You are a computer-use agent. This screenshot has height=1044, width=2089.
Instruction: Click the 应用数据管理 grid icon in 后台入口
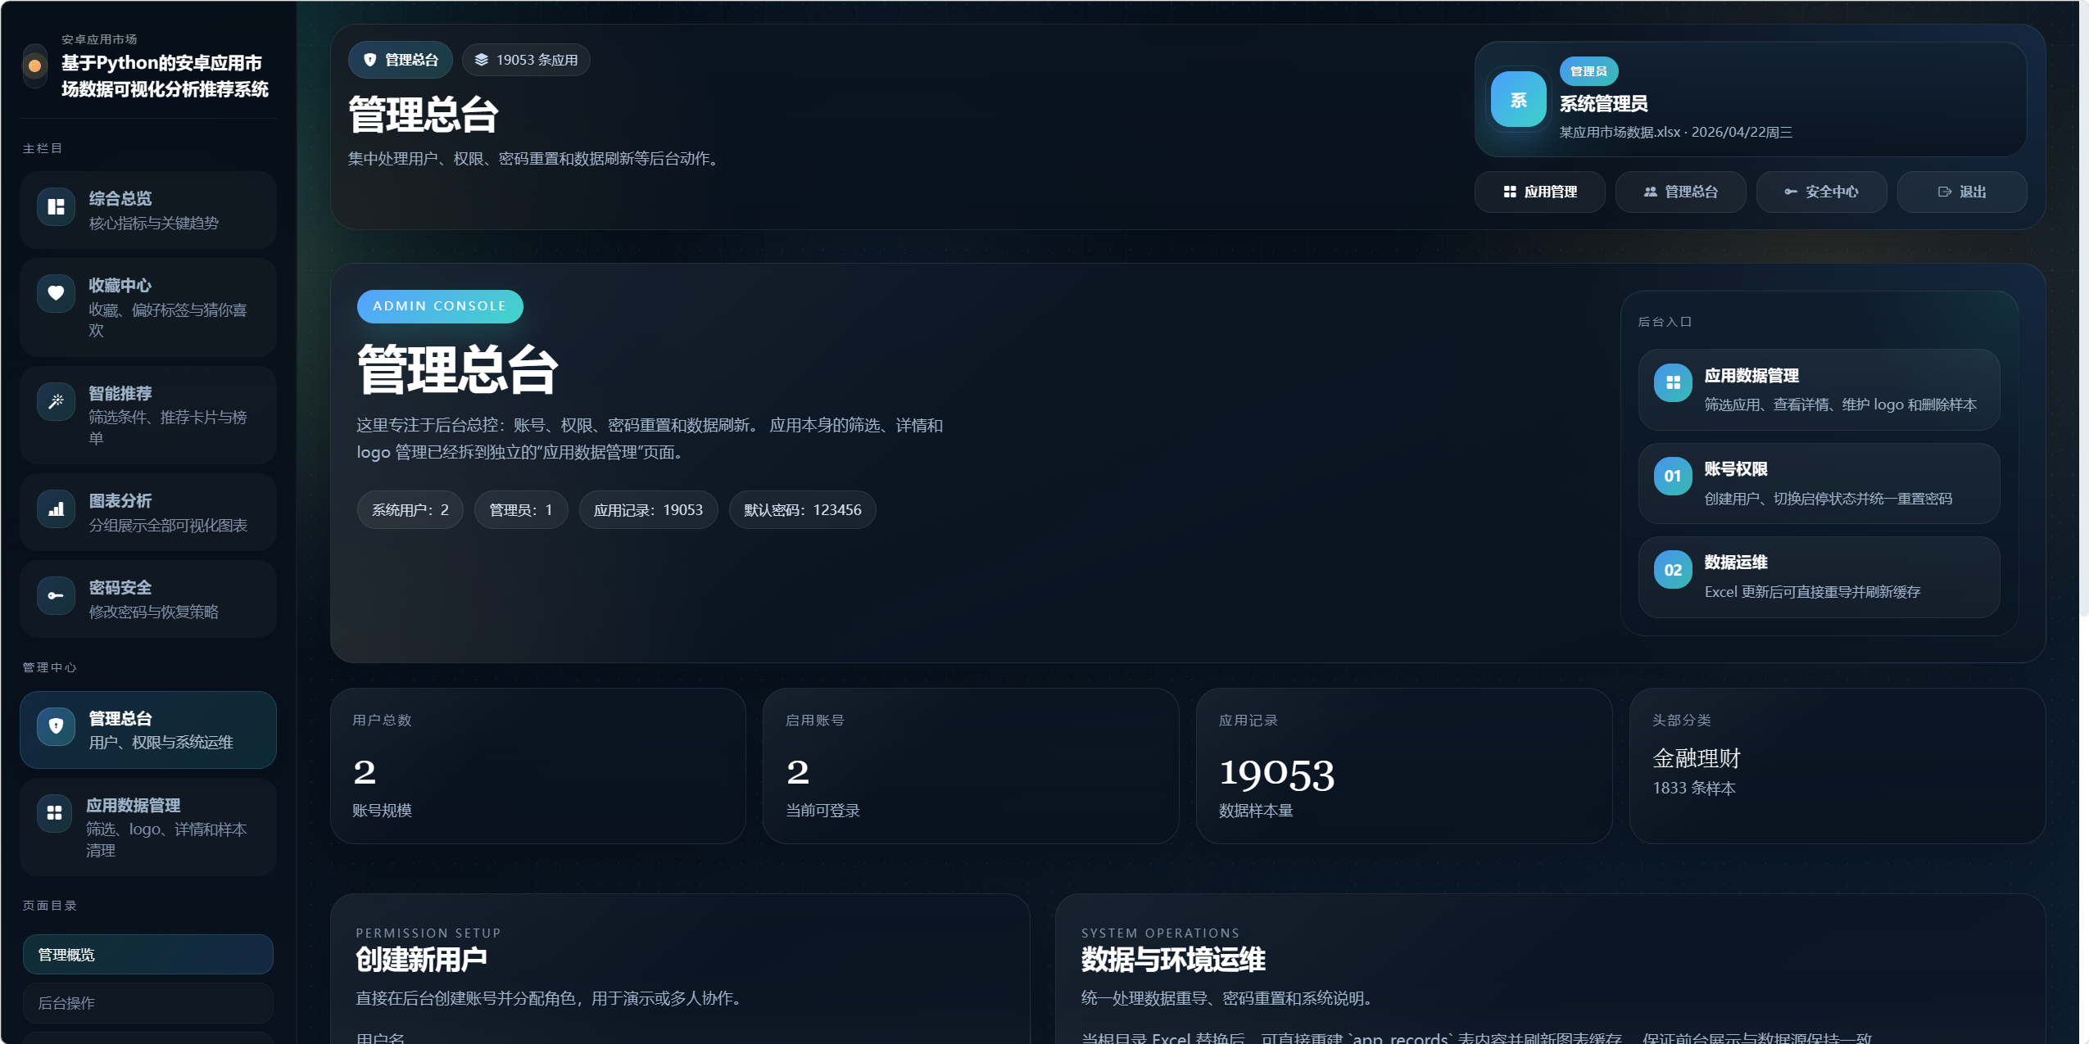[x=1673, y=382]
